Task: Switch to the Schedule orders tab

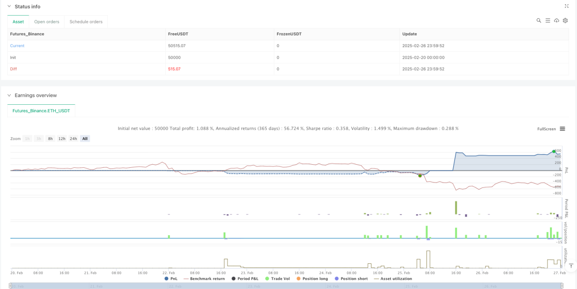Action: pyautogui.click(x=86, y=22)
